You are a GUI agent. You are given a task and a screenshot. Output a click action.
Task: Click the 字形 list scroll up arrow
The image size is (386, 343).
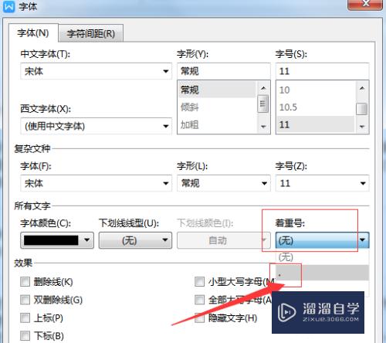[x=263, y=88]
